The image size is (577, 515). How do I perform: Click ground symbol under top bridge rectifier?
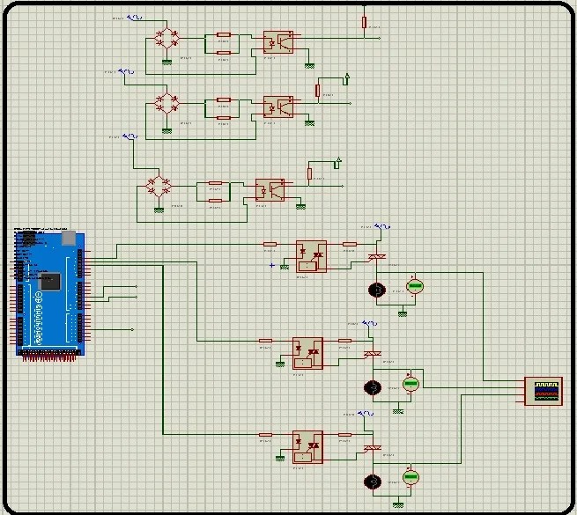[x=166, y=63]
